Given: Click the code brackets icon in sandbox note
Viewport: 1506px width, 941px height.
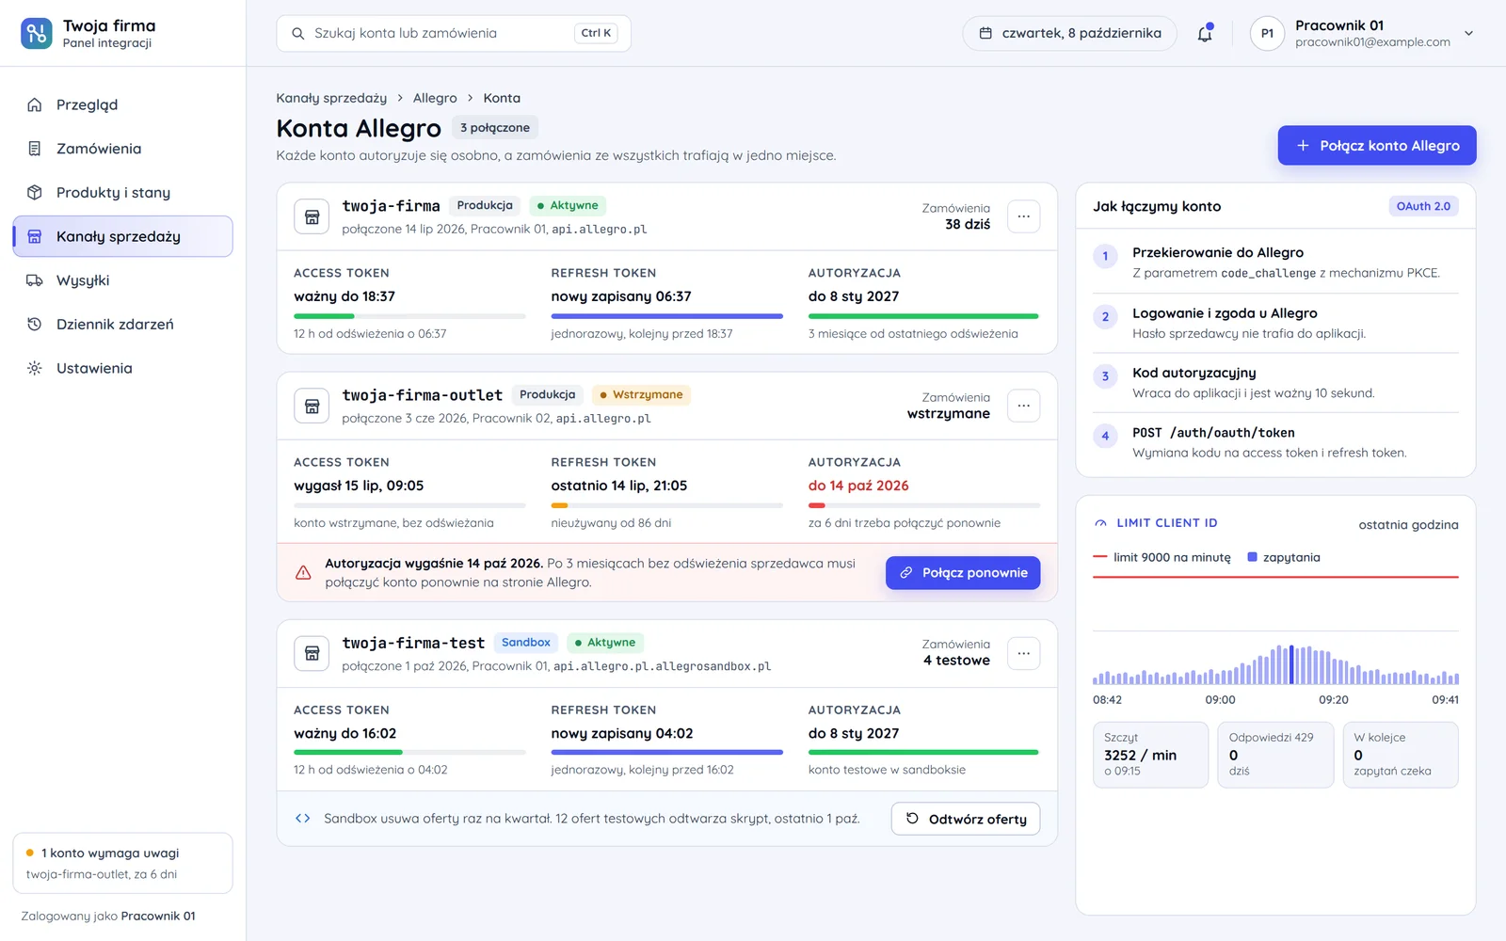Looking at the screenshot, I should (x=303, y=819).
